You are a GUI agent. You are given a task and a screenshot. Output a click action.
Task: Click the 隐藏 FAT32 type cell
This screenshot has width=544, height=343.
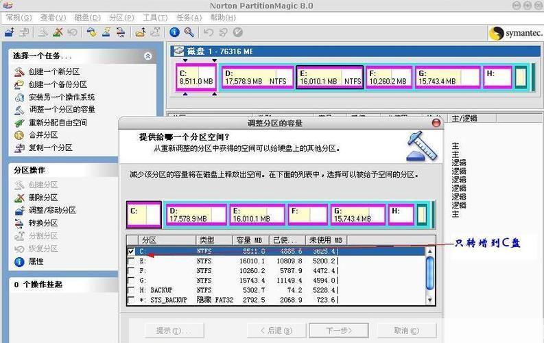(x=215, y=300)
